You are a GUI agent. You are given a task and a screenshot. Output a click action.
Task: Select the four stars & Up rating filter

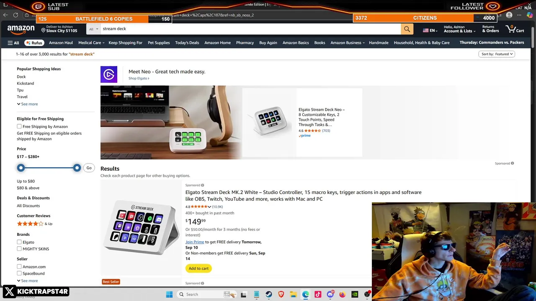click(34, 224)
